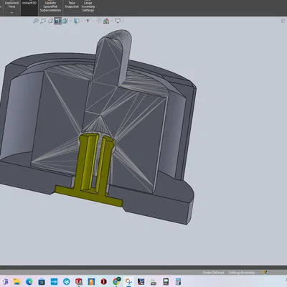Image resolution: width=287 pixels, height=287 pixels.
Task: Open the Exploded View dropdown arrow
Action: [x=11, y=13]
